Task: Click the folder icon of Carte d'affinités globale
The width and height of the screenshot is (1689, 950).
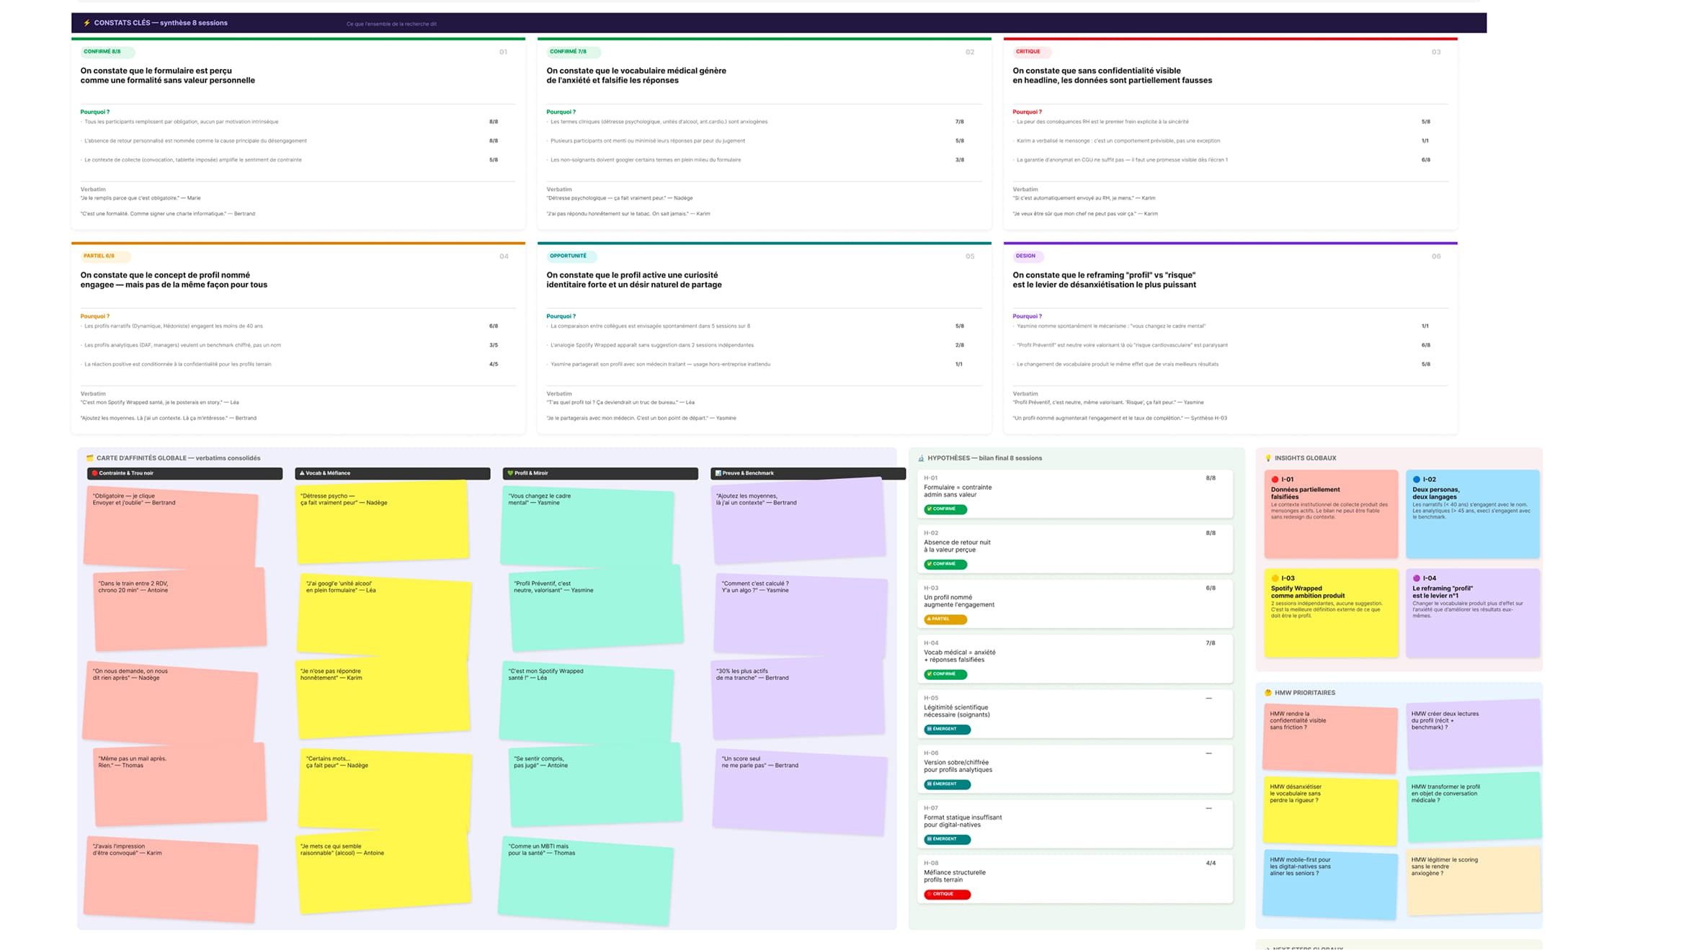Action: tap(90, 458)
